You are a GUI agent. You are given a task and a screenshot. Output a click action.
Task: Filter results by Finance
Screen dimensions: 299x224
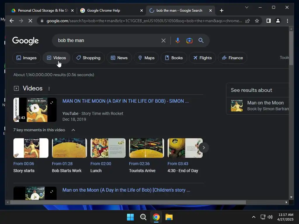pos(232,58)
